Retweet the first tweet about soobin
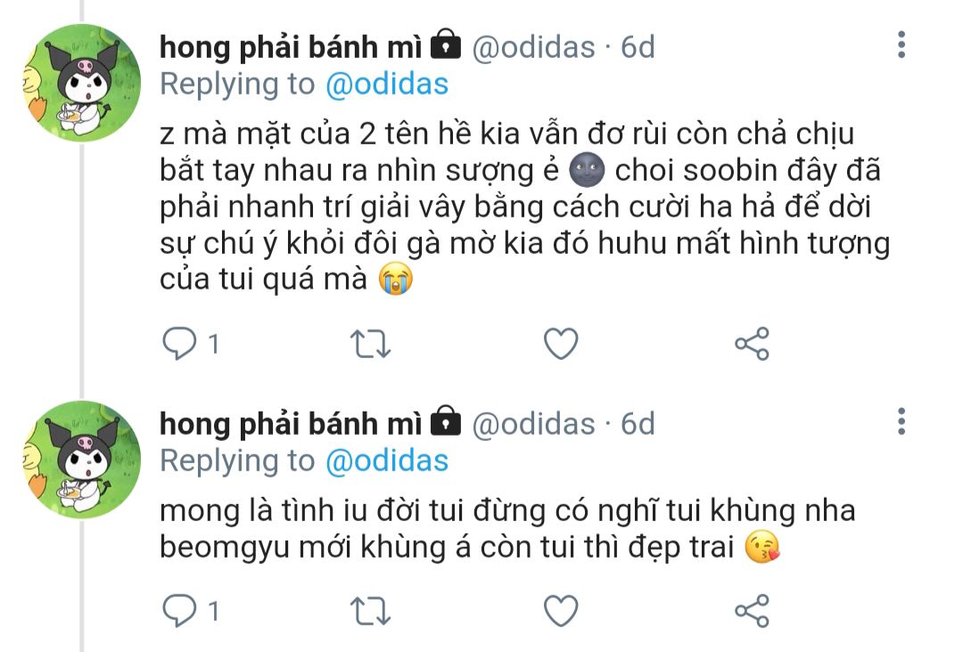This screenshot has width=963, height=652. [x=370, y=344]
